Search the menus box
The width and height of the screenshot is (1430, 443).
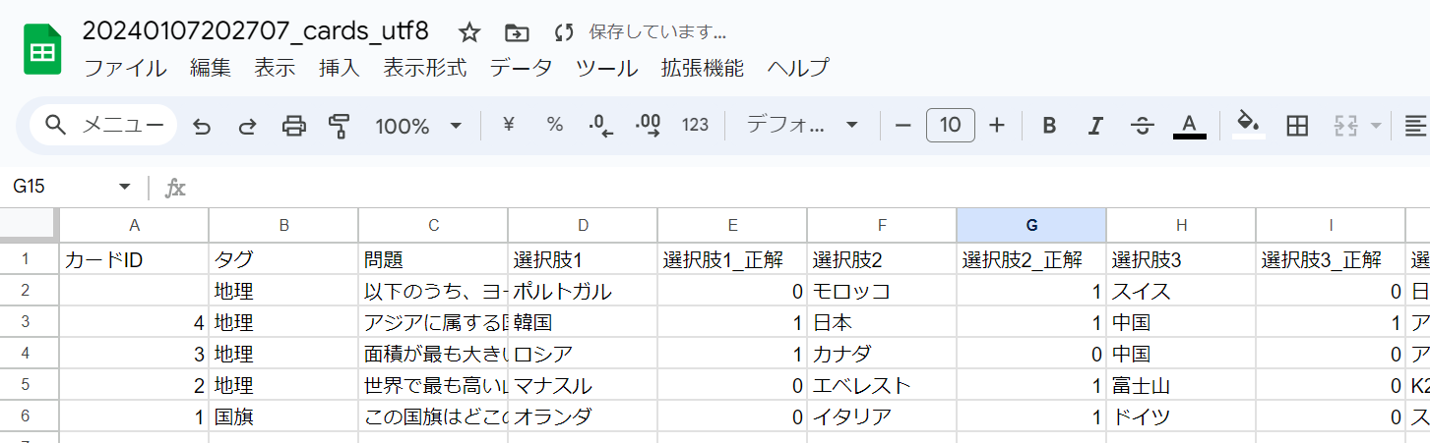[x=104, y=125]
